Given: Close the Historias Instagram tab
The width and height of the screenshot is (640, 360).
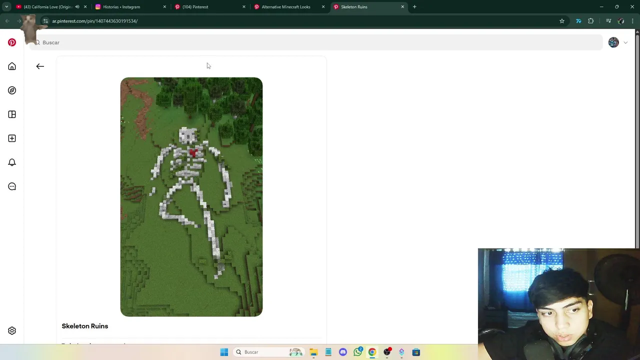Looking at the screenshot, I should [x=164, y=7].
